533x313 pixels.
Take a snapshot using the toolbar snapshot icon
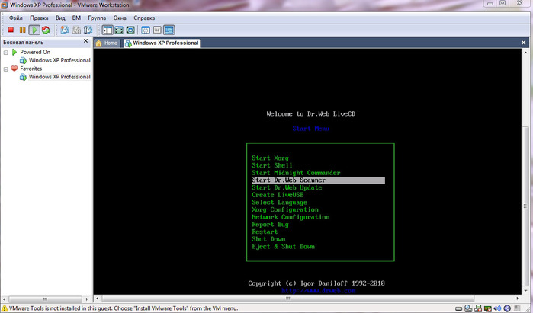(x=64, y=30)
